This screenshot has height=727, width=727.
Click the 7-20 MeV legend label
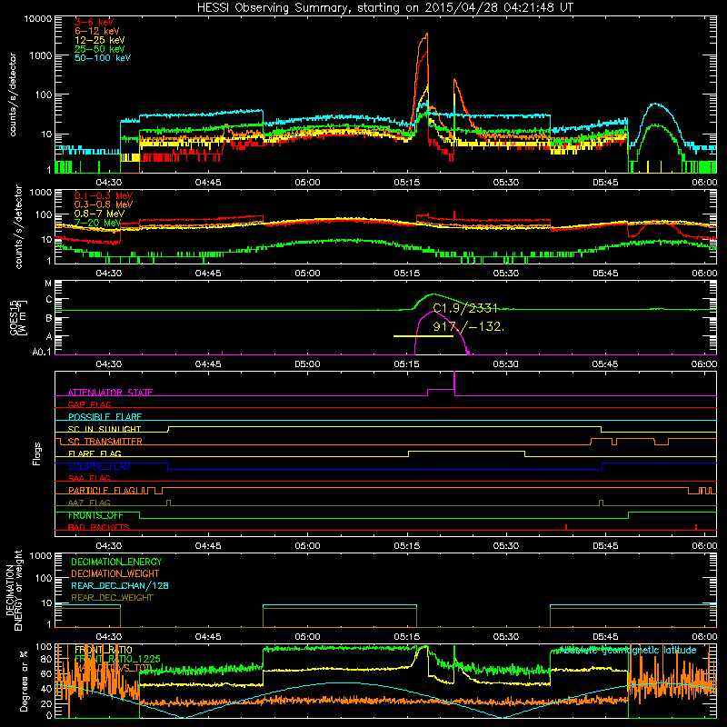click(97, 223)
